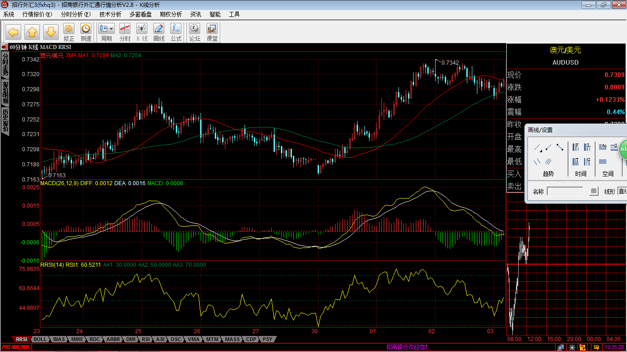Image resolution: width=627 pixels, height=352 pixels.
Task: Click the 修正 (correction) toolbar icon
Action: pos(69,32)
